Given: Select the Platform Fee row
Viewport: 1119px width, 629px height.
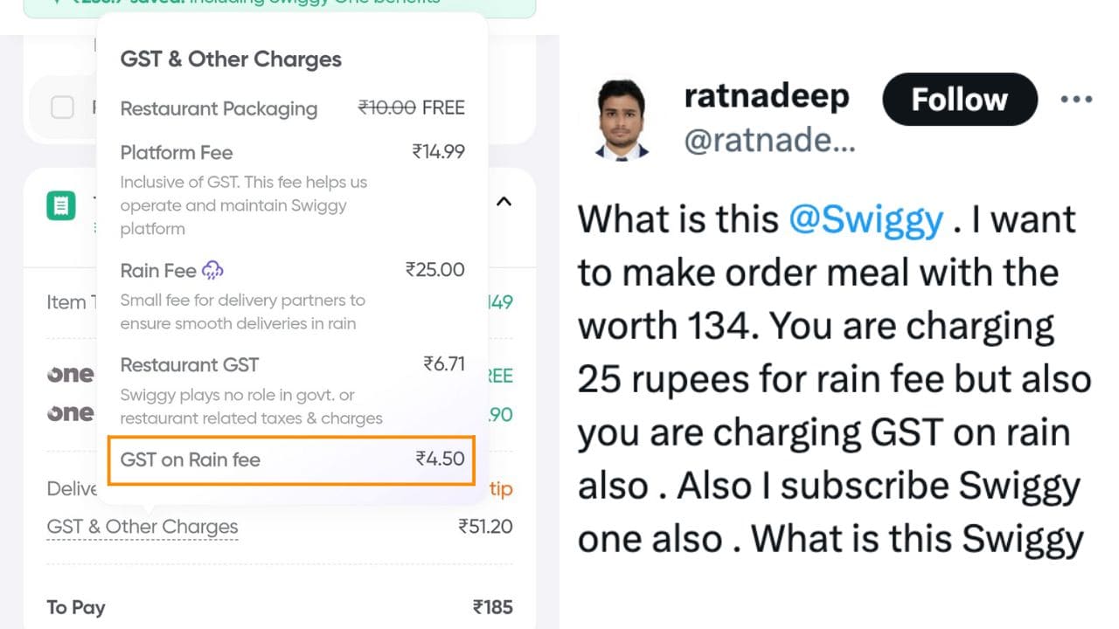Looking at the screenshot, I should pos(292,153).
